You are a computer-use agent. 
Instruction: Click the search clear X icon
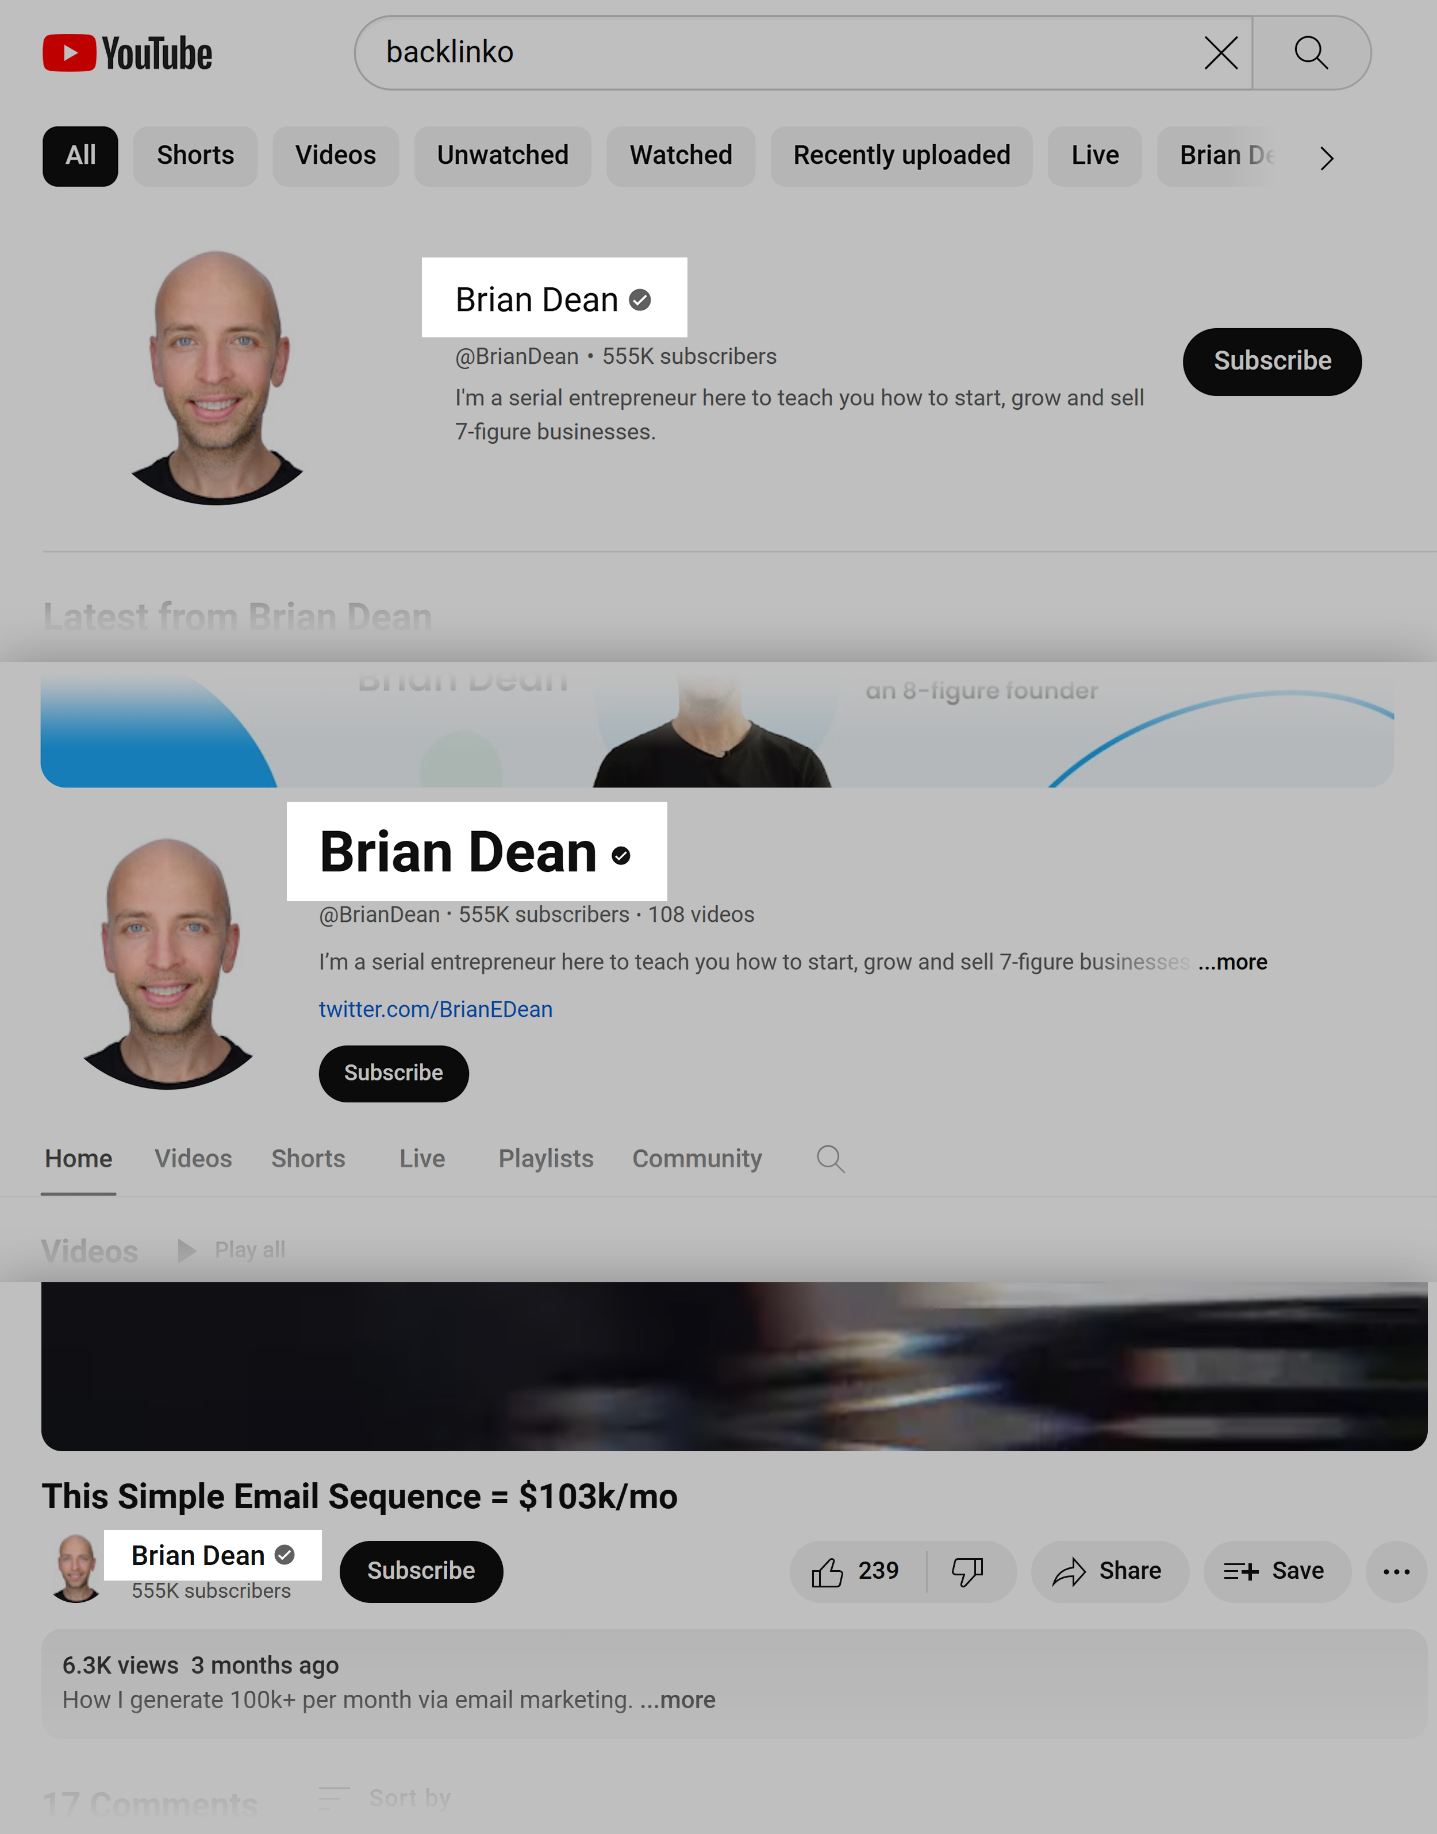pos(1221,52)
